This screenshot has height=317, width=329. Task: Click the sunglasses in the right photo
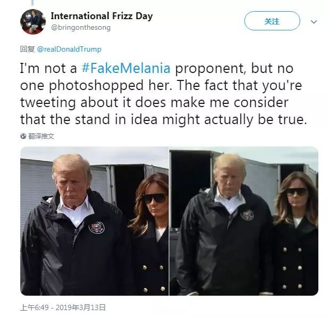tap(297, 191)
